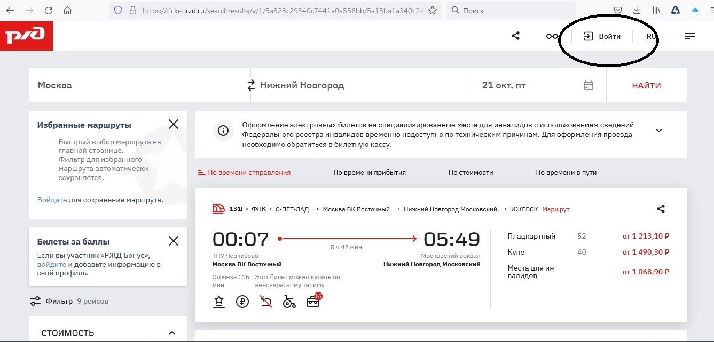The height and width of the screenshot is (342, 714).
Task: Click the baggage icon with badge 16
Action: tap(313, 302)
